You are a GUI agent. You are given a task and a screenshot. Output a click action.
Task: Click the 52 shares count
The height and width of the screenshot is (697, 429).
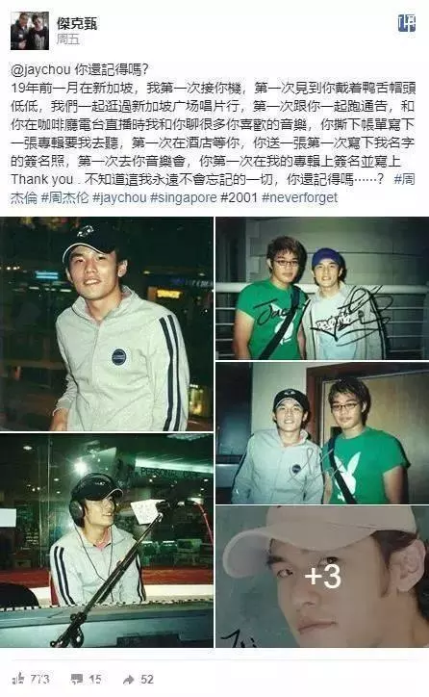pyautogui.click(x=147, y=680)
